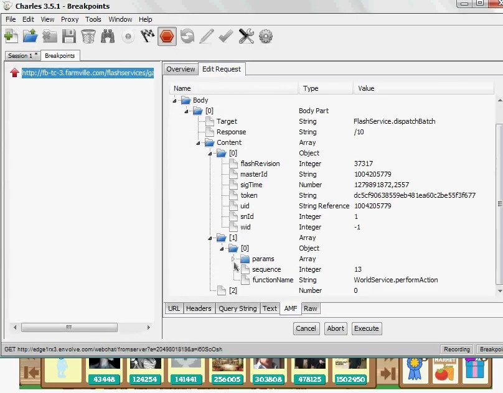Switch to the Headers tab
Viewport: 503px width, 393px height.
(x=199, y=308)
